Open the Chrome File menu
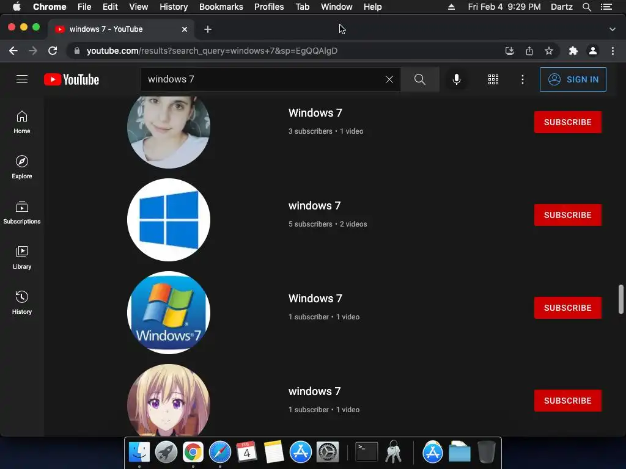The height and width of the screenshot is (469, 626). (x=84, y=7)
